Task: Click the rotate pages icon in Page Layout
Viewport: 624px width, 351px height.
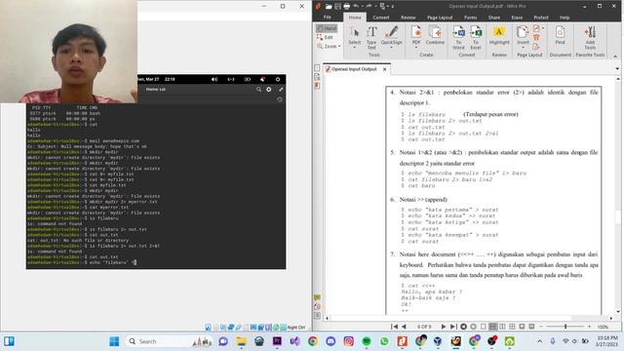Action: tap(536, 28)
